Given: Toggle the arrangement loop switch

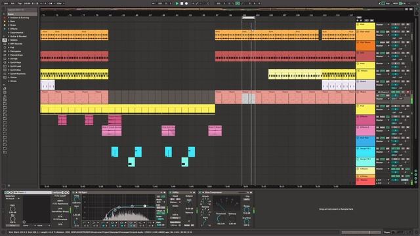Looking at the screenshot, I should [x=238, y=3].
